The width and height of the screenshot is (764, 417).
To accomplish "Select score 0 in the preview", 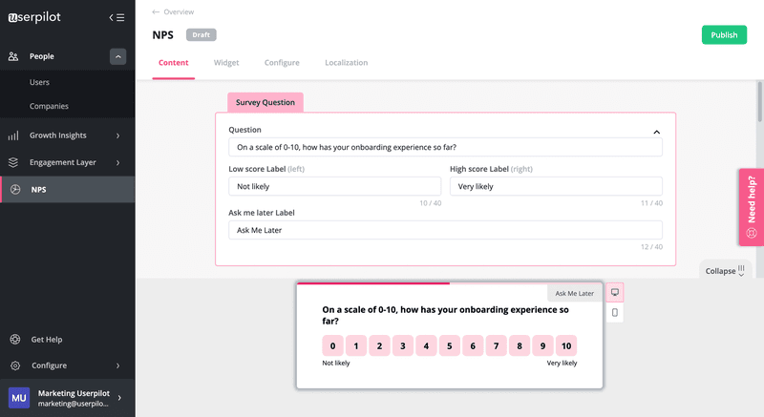I will (332, 346).
